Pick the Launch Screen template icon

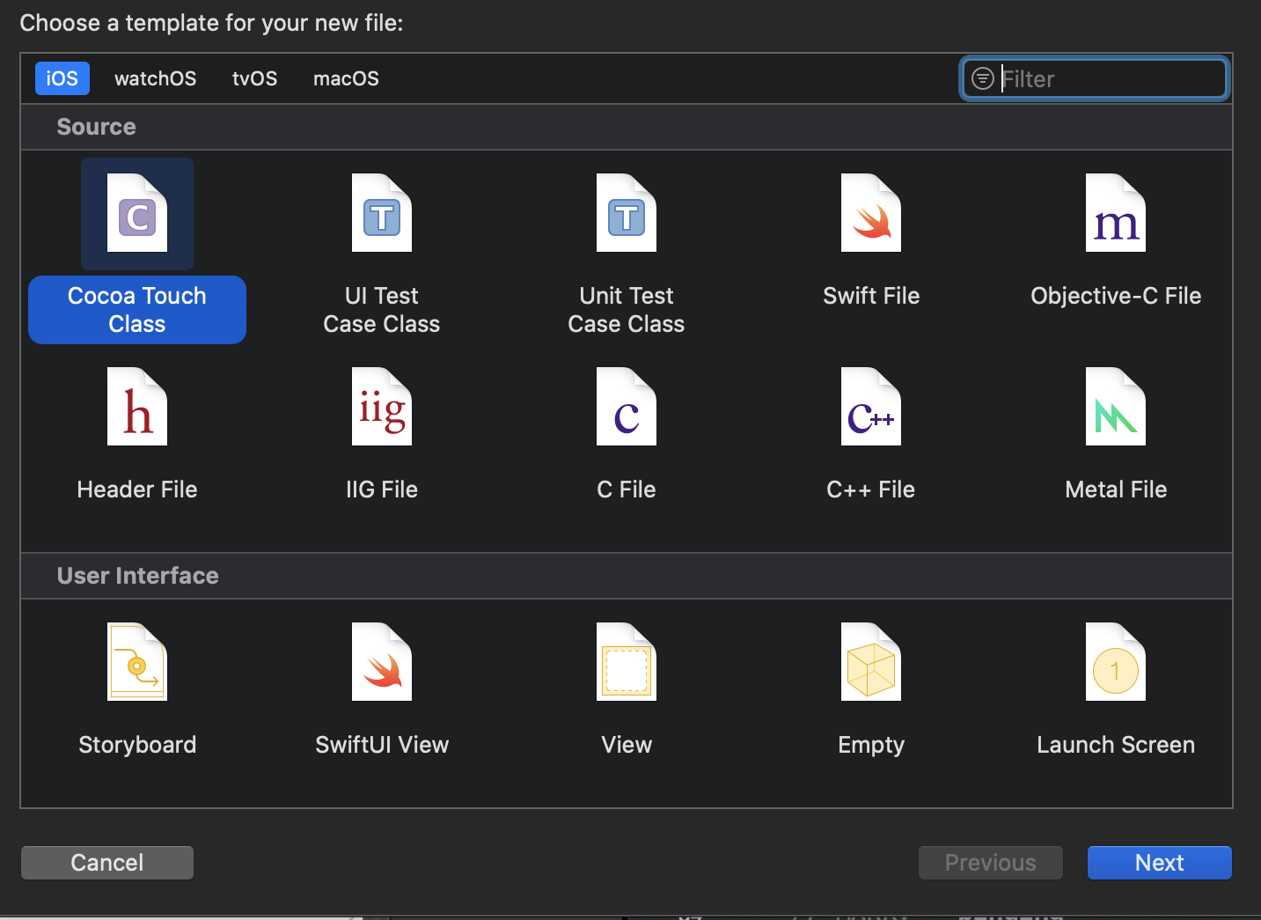(x=1116, y=662)
